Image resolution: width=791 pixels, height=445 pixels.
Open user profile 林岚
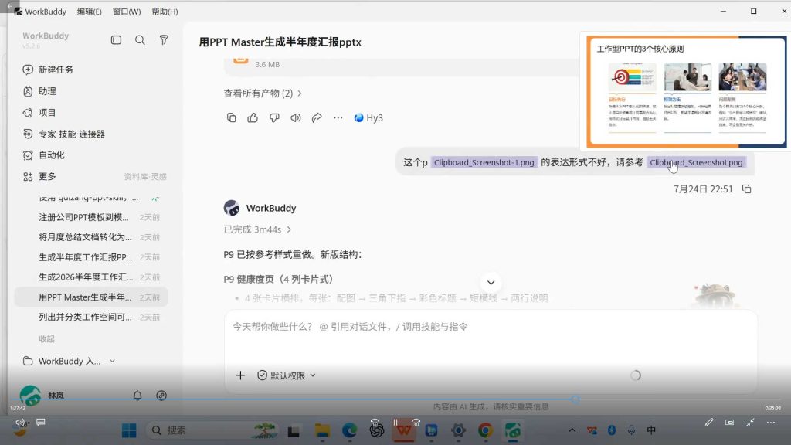43,396
